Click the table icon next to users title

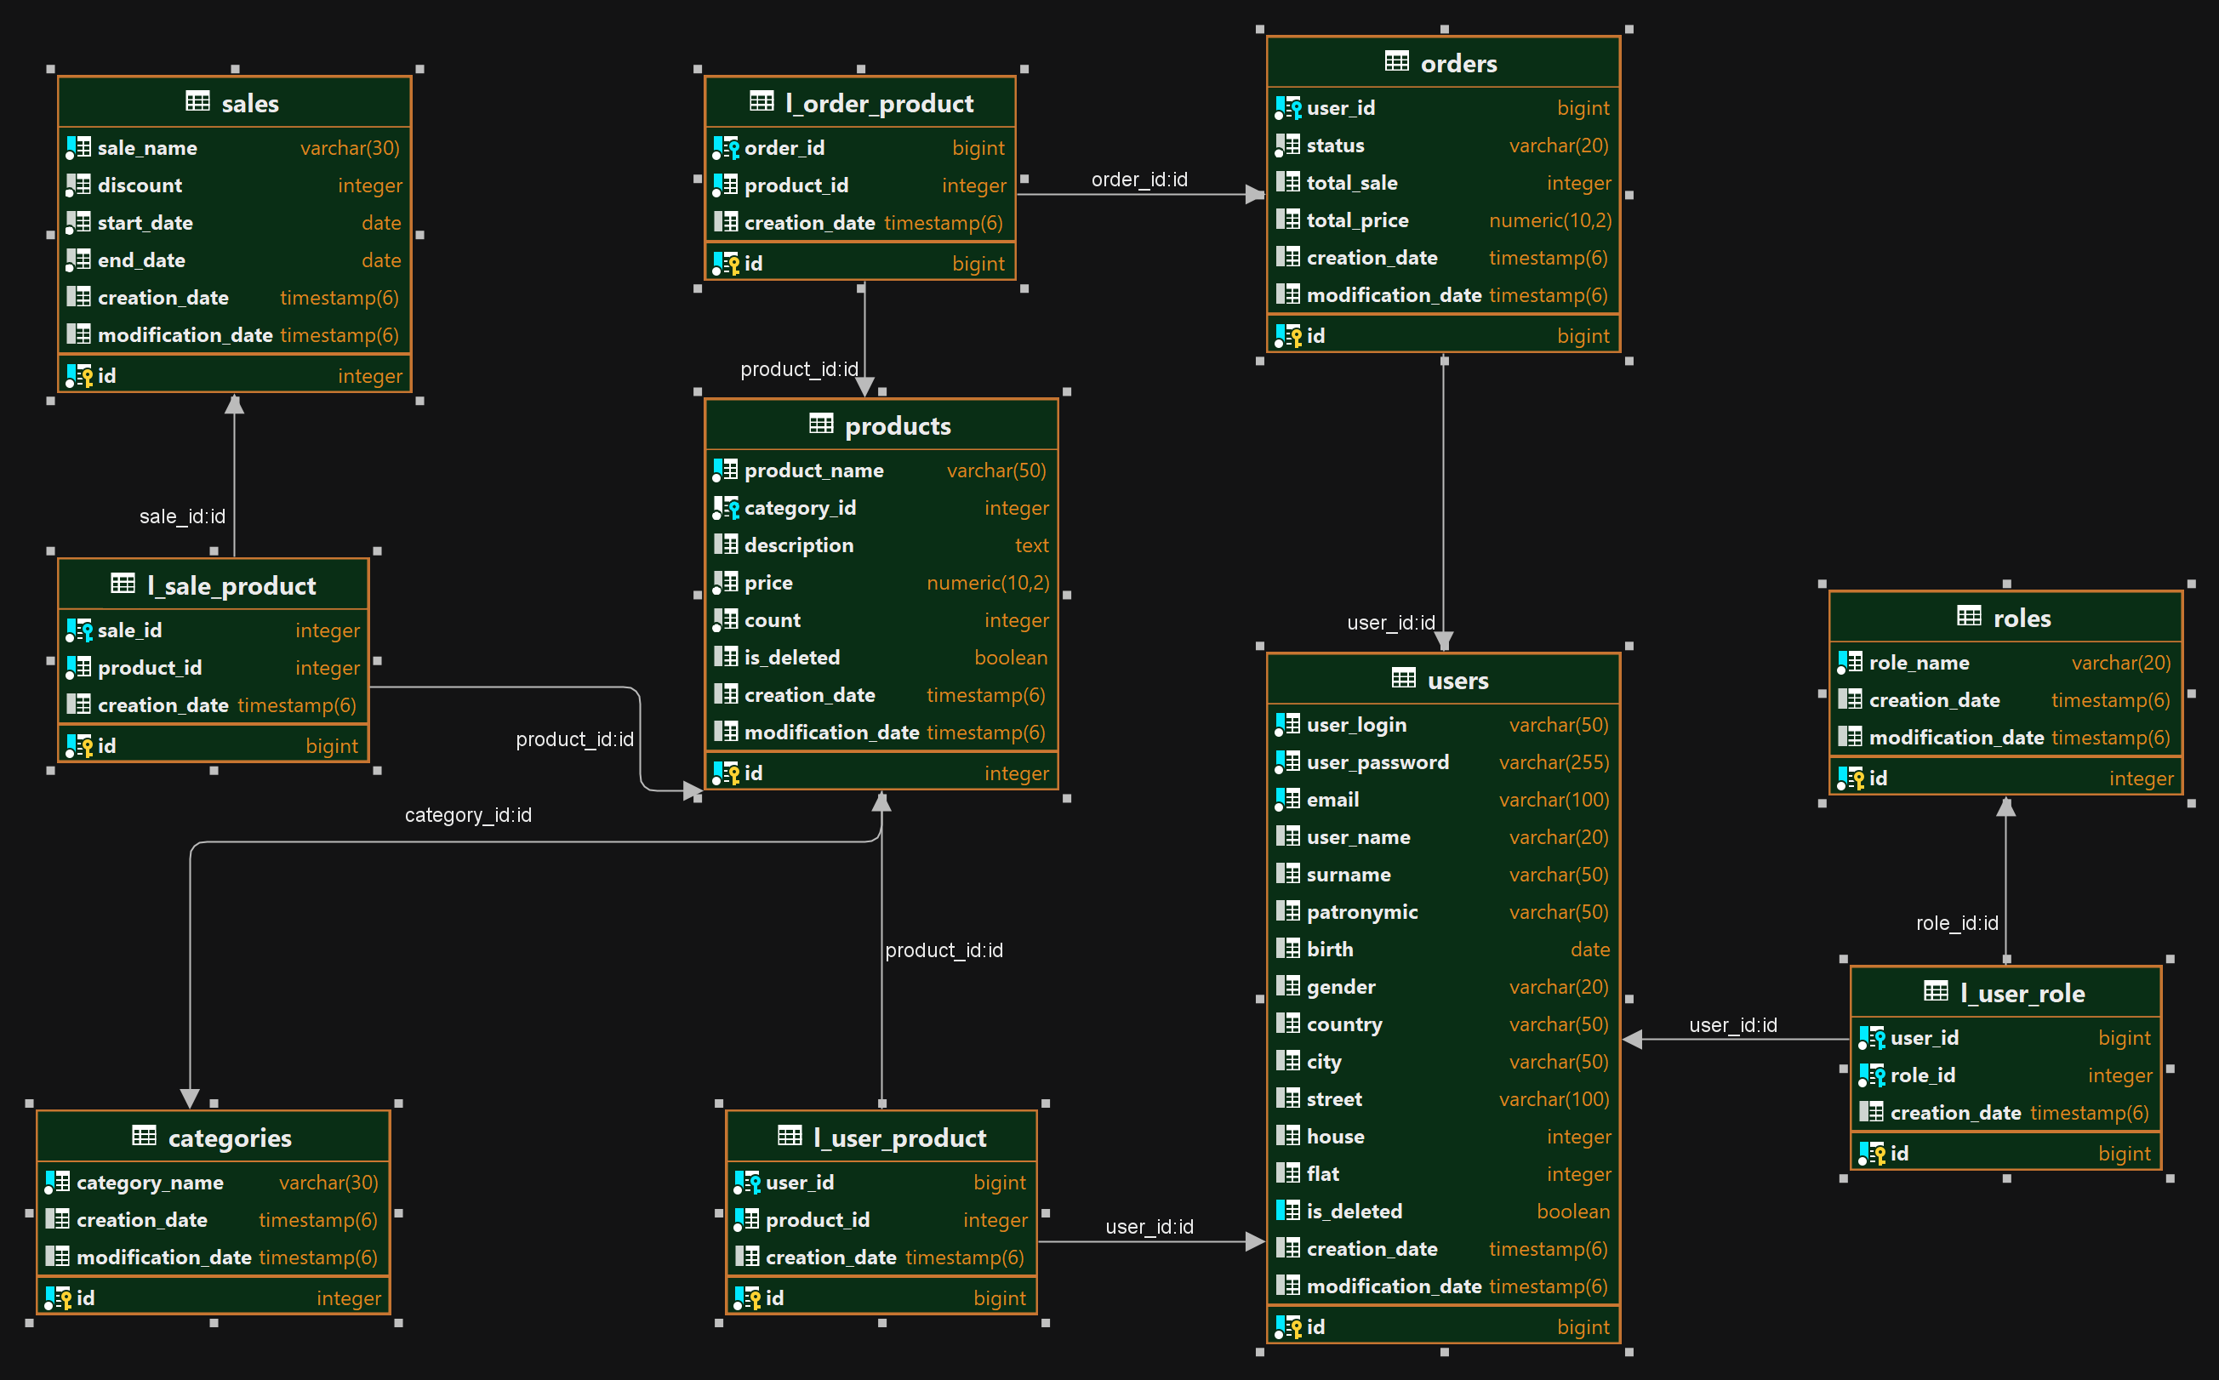(1403, 678)
